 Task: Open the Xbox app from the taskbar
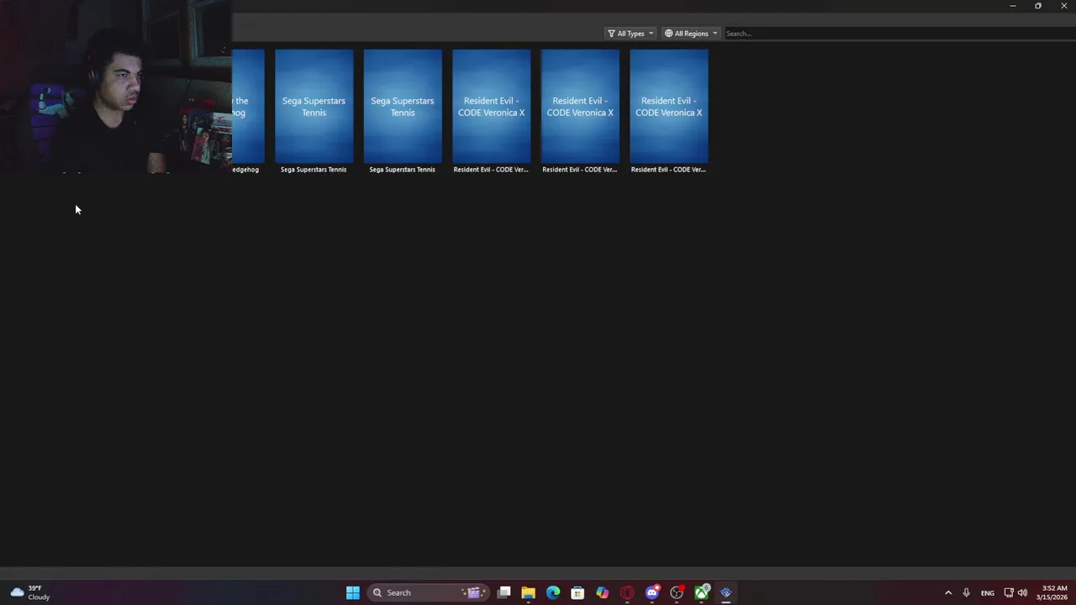[x=701, y=592]
